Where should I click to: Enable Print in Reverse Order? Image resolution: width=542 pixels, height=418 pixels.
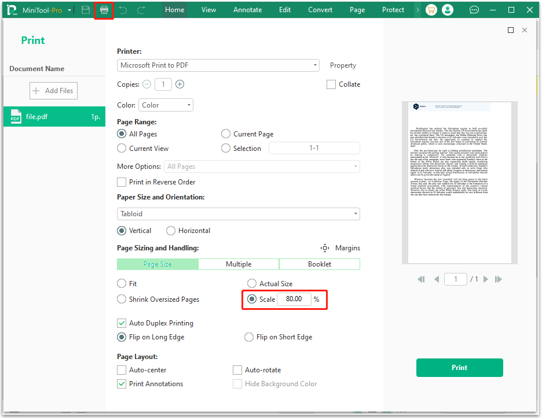click(122, 182)
